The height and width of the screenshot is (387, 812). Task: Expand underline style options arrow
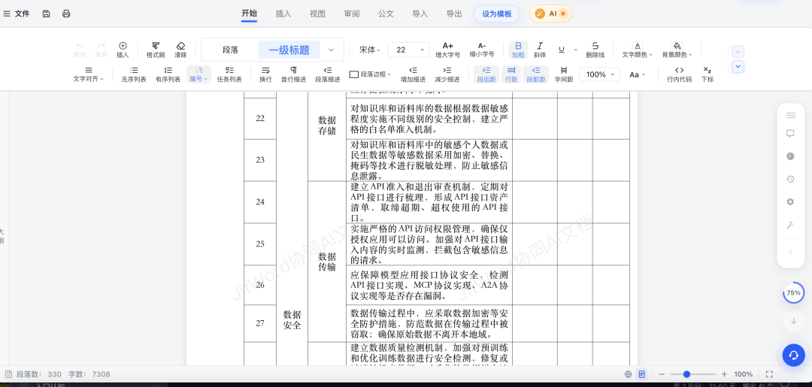tap(575, 50)
